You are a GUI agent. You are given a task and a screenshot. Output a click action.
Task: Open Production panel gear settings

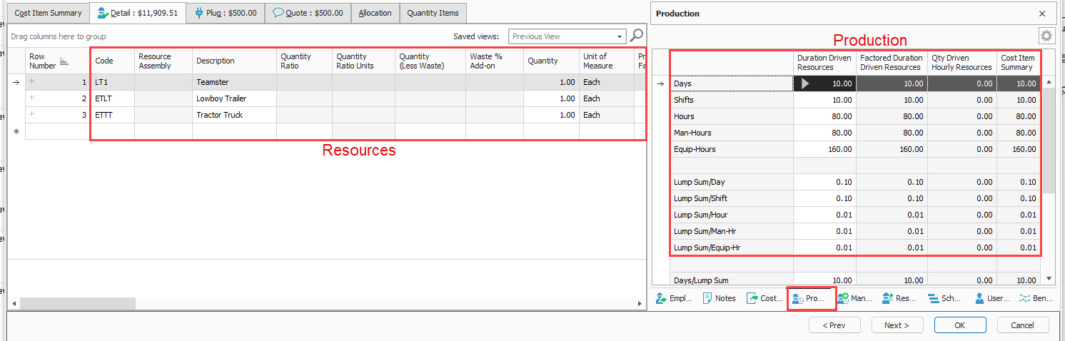click(x=1046, y=36)
